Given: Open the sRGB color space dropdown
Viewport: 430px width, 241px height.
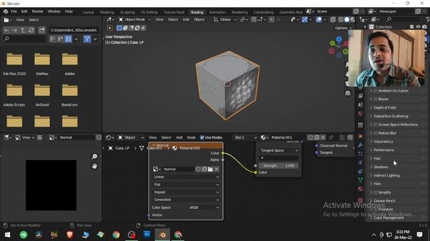Looking at the screenshot, I should coord(204,208).
